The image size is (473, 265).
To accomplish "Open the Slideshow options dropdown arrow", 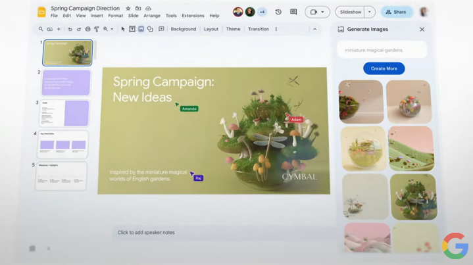I will coord(370,12).
